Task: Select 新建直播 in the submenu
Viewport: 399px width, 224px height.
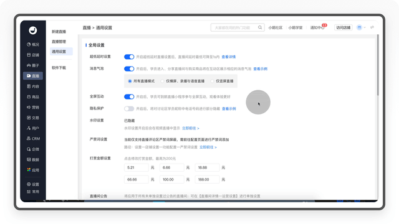Action: [59, 32]
